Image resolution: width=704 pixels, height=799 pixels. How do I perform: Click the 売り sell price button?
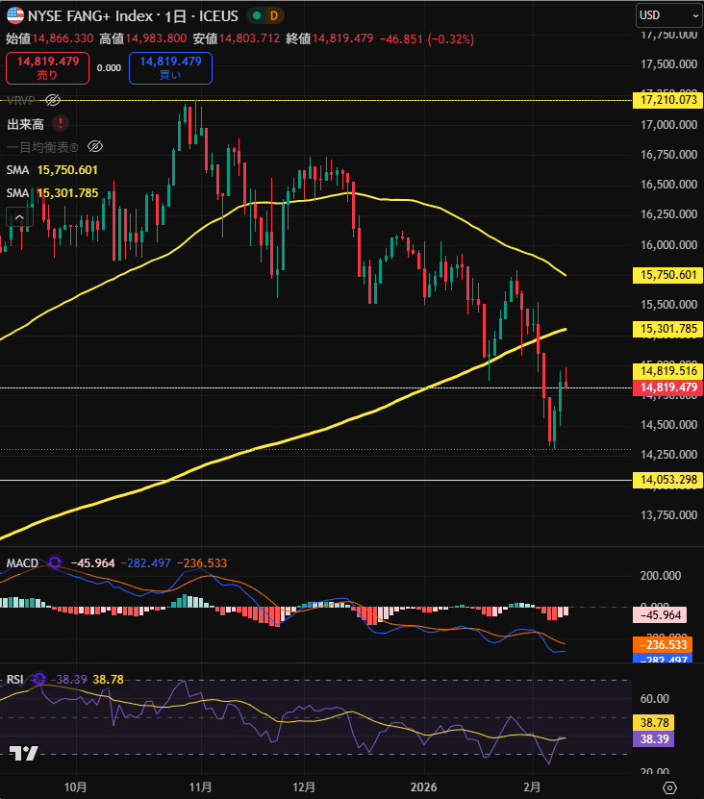pos(47,67)
